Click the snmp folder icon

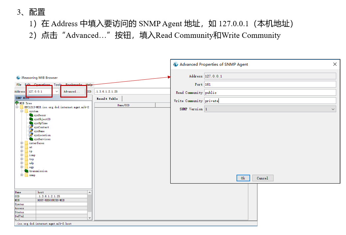pos(27,175)
